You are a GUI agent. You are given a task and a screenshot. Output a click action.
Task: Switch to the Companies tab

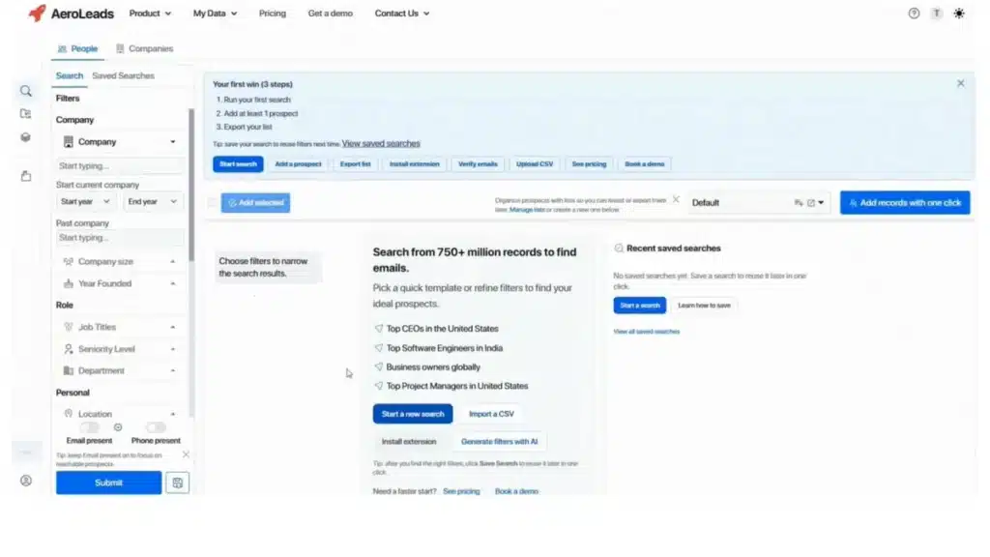[145, 48]
